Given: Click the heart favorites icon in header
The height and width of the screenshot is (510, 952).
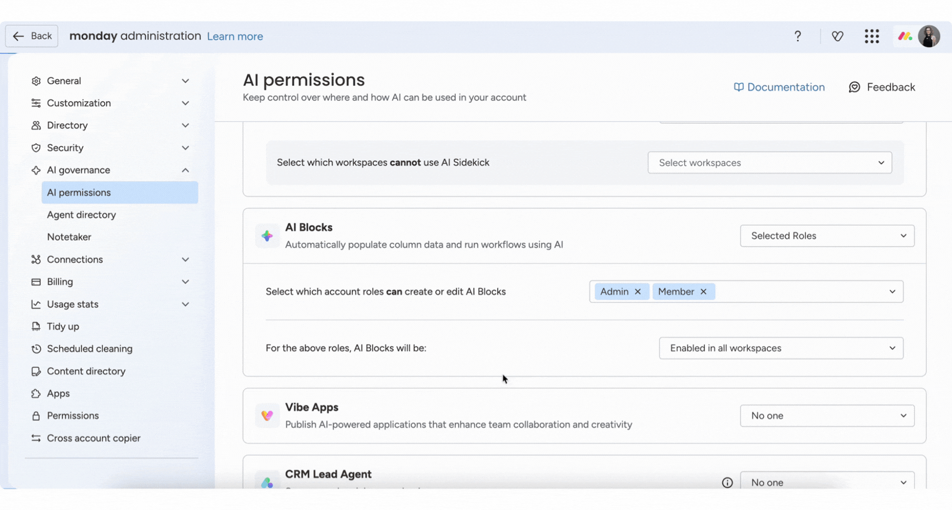Looking at the screenshot, I should click(x=837, y=36).
